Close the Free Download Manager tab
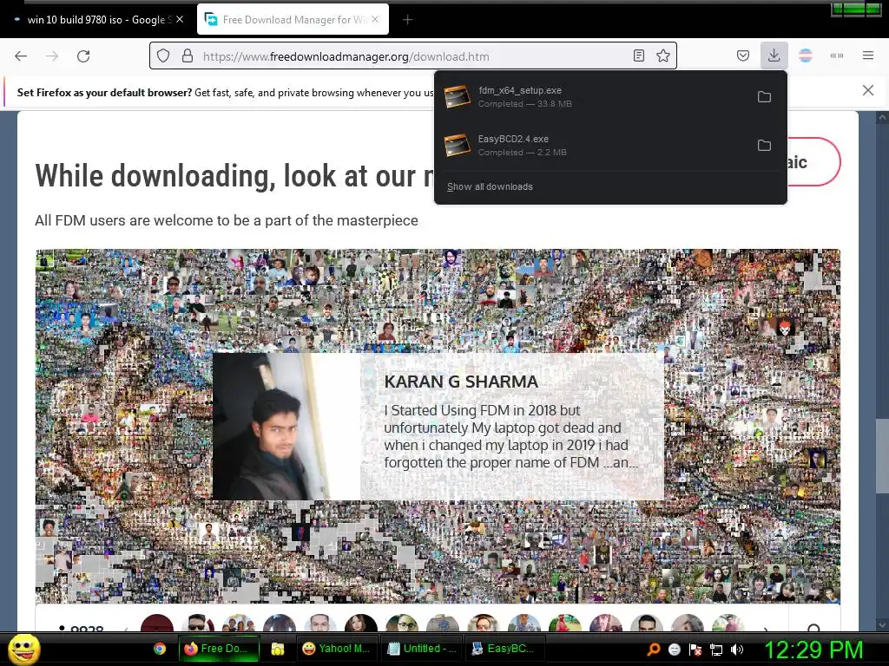889x666 pixels. click(375, 19)
